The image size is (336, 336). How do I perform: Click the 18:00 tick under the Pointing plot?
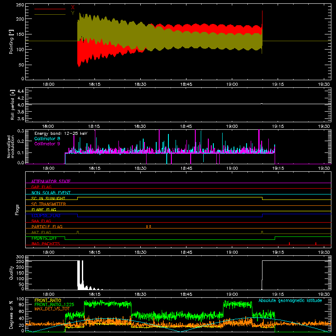tap(49, 84)
